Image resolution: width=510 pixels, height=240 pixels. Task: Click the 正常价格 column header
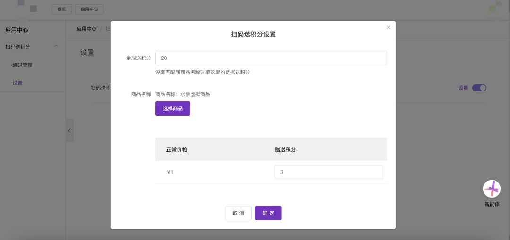click(x=177, y=149)
